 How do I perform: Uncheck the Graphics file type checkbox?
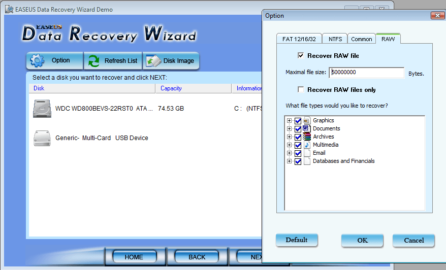tap(298, 121)
